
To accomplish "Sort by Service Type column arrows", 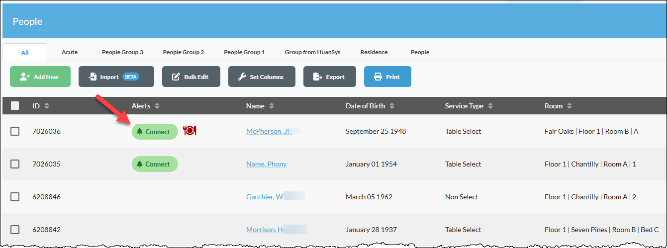I will click(x=490, y=106).
